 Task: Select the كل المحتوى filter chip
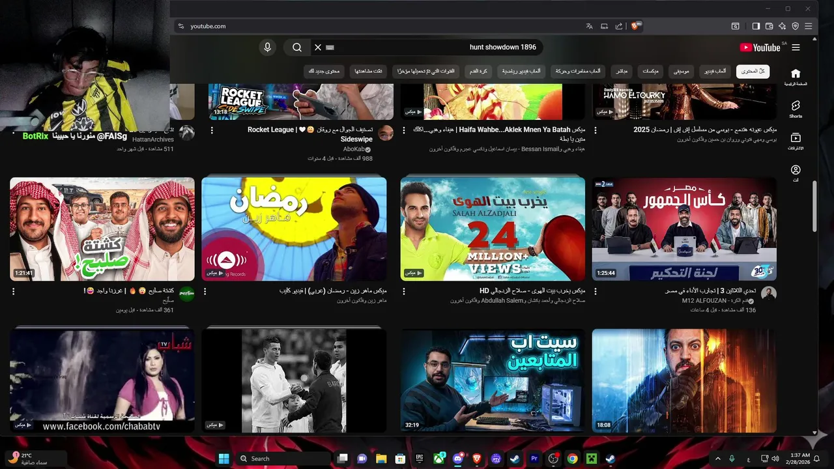pos(753,71)
